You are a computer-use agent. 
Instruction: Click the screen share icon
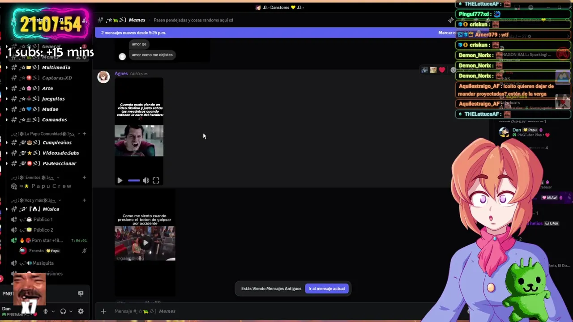click(81, 293)
